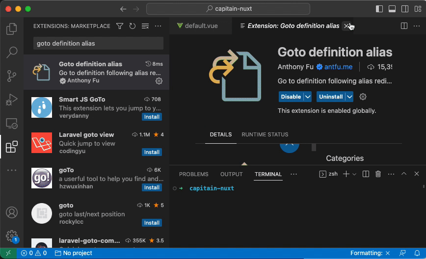This screenshot has width=426, height=259.
Task: Open terminal panel more actions
Action: coord(391,174)
